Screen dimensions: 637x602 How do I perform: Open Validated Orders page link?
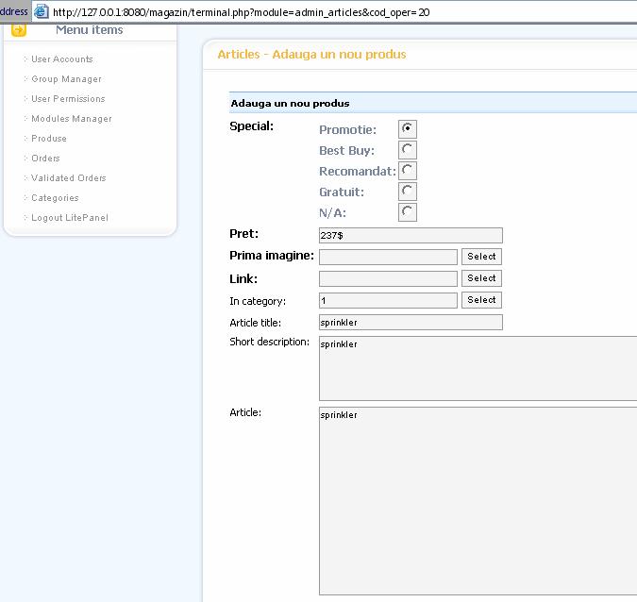click(x=69, y=178)
